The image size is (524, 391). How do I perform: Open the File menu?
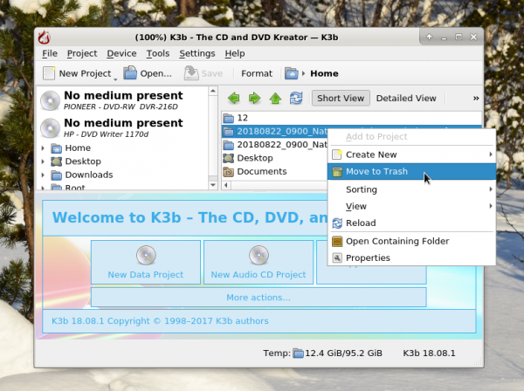[50, 53]
